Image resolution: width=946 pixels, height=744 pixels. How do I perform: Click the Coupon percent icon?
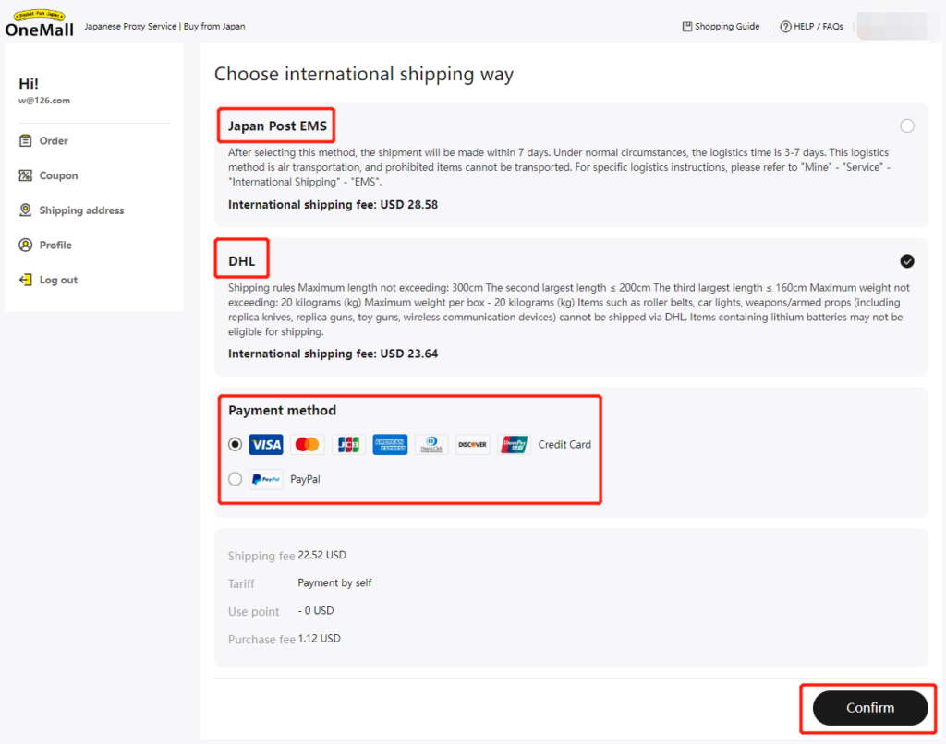pyautogui.click(x=25, y=175)
